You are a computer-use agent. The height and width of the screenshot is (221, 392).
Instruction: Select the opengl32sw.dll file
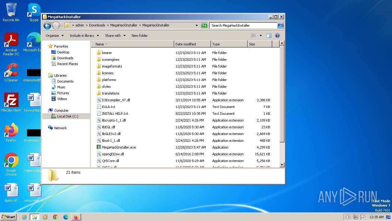click(113, 154)
